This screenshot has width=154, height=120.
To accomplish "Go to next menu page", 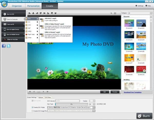I will 43,92.
